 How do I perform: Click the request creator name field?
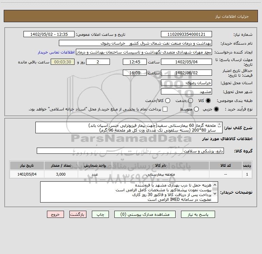point(144,52)
